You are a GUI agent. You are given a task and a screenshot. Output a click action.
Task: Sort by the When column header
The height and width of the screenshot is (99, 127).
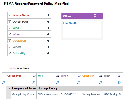pyautogui.click(x=65, y=76)
